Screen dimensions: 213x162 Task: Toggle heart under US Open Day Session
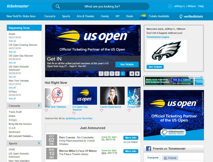74,113
